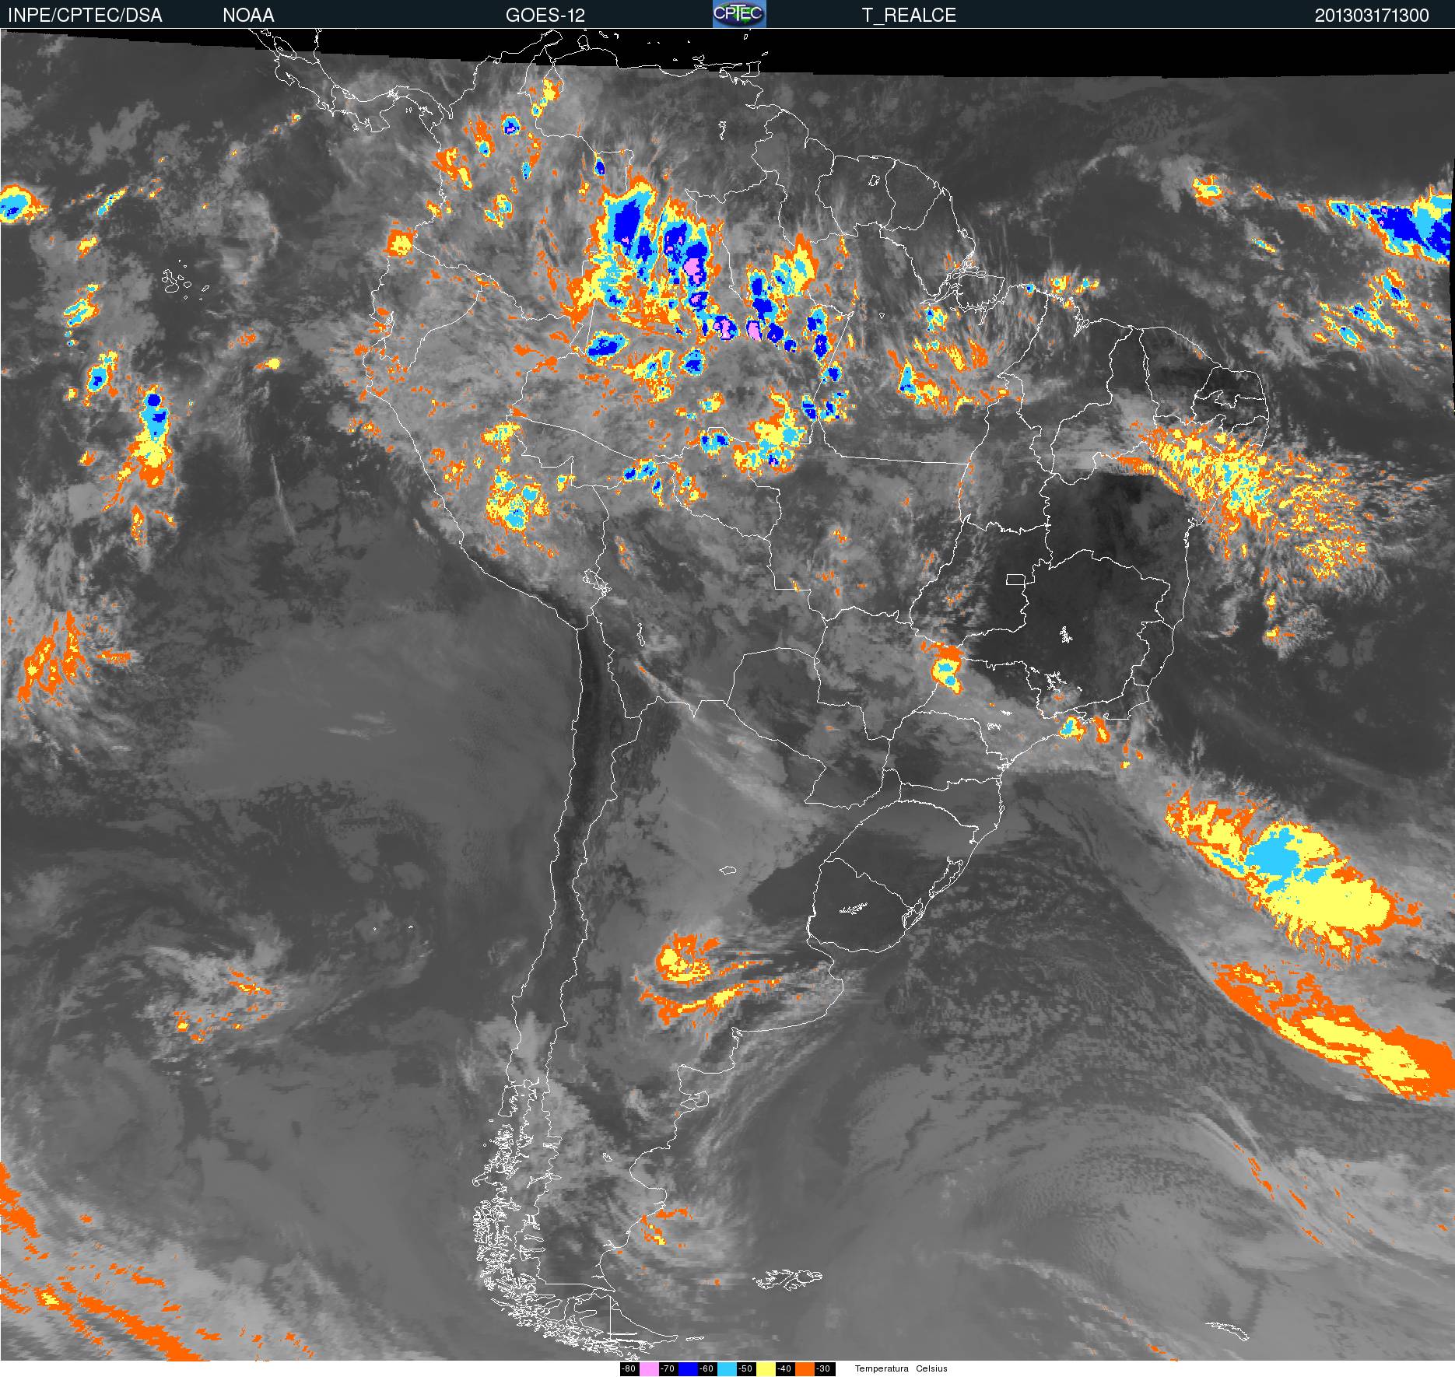
Task: Click the GOES-12 satellite label
Action: 545,16
